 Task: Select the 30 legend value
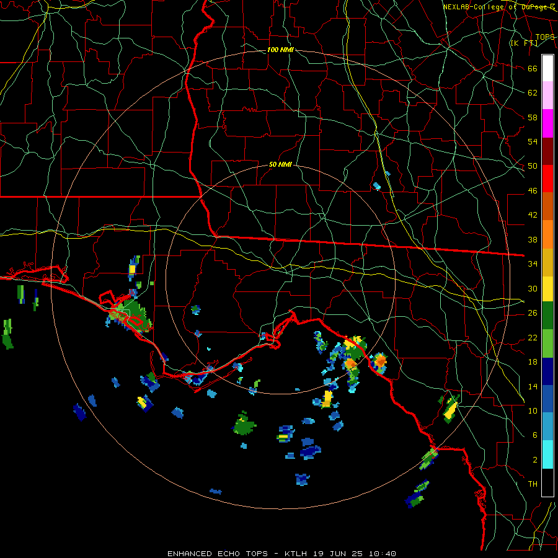click(x=533, y=288)
